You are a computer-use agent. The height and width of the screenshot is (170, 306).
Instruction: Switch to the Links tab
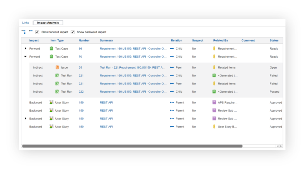click(25, 23)
